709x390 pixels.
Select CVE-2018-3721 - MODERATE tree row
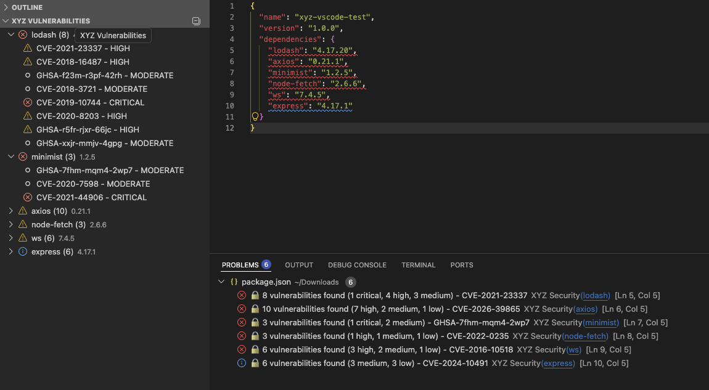(x=105, y=89)
